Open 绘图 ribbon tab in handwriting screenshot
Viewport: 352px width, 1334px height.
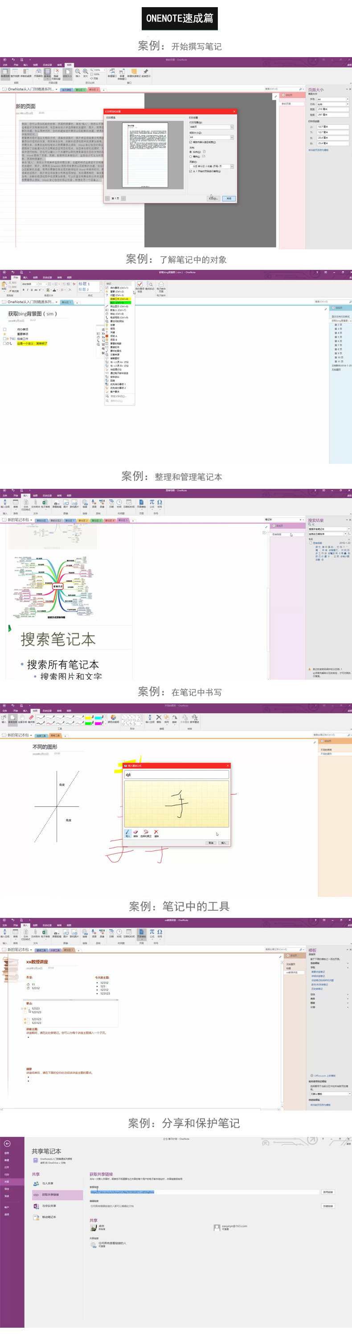tap(35, 711)
